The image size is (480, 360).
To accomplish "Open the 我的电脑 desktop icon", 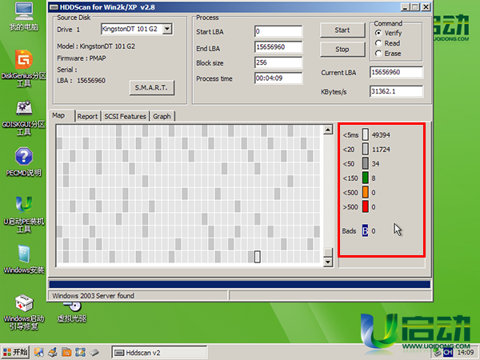I will [23, 17].
